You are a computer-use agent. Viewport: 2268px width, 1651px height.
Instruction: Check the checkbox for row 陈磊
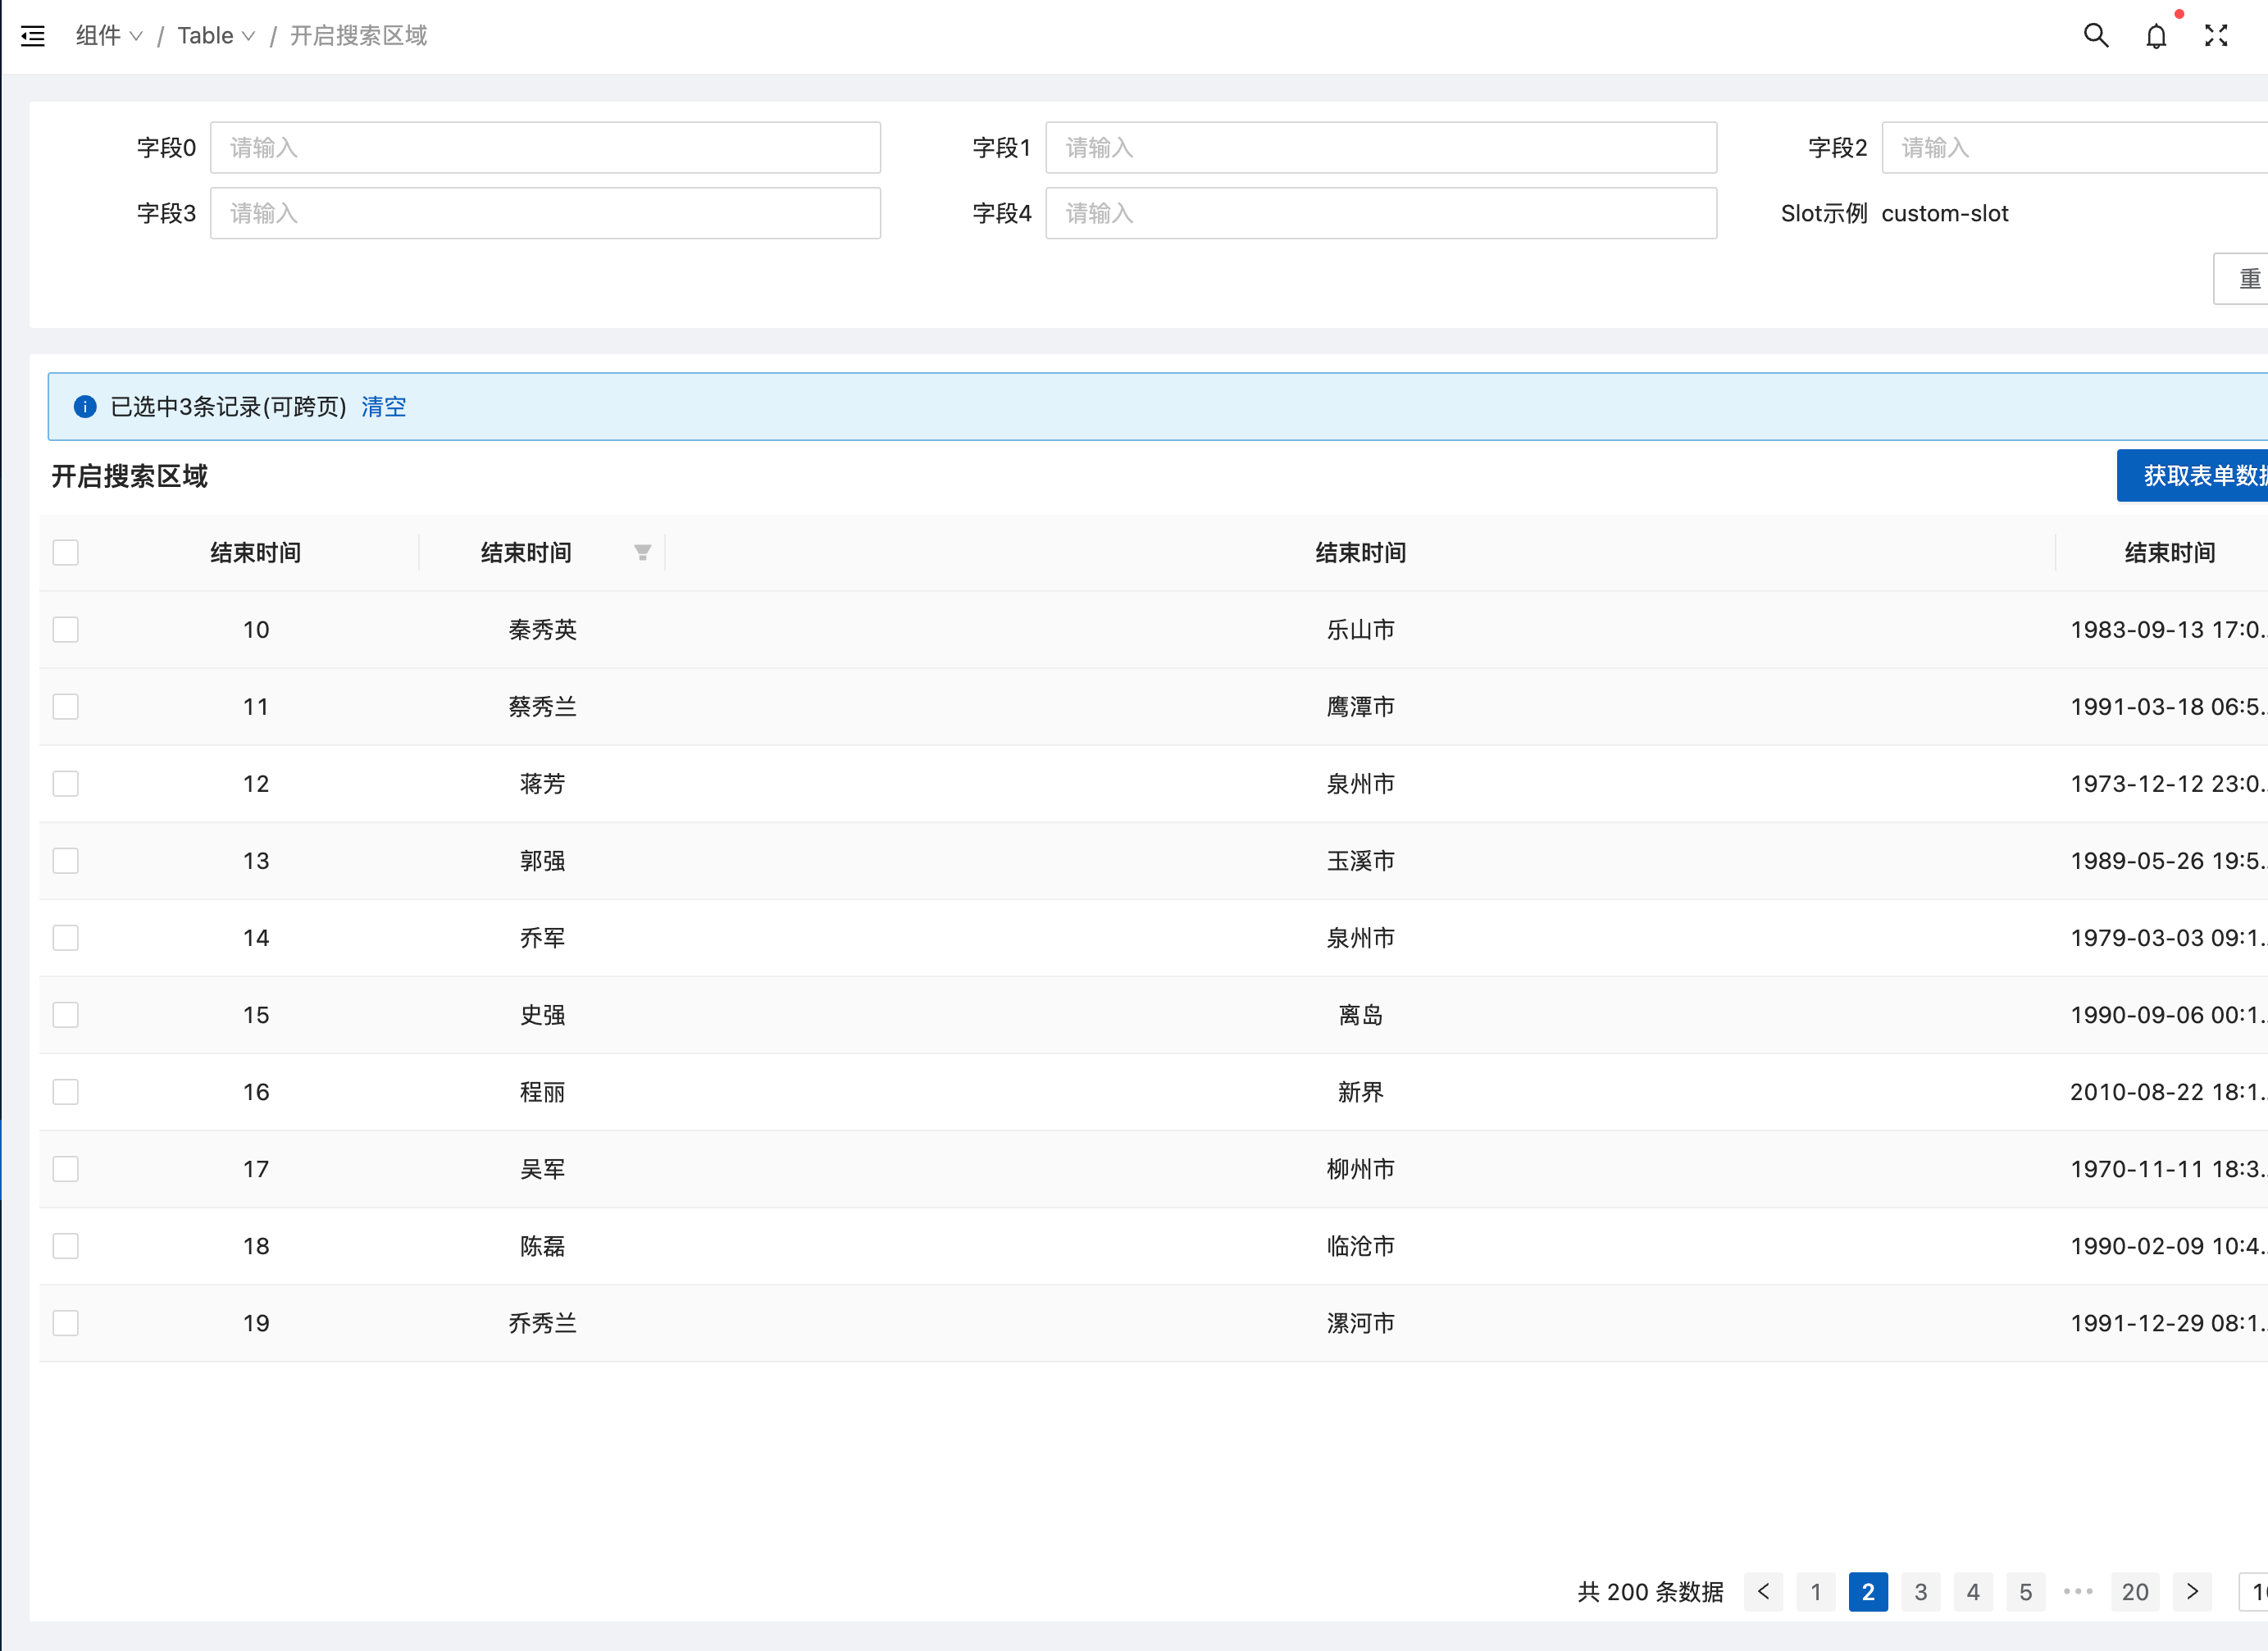pyautogui.click(x=65, y=1246)
